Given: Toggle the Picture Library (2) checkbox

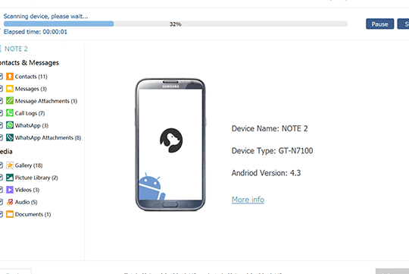Looking at the screenshot, I should point(1,178).
